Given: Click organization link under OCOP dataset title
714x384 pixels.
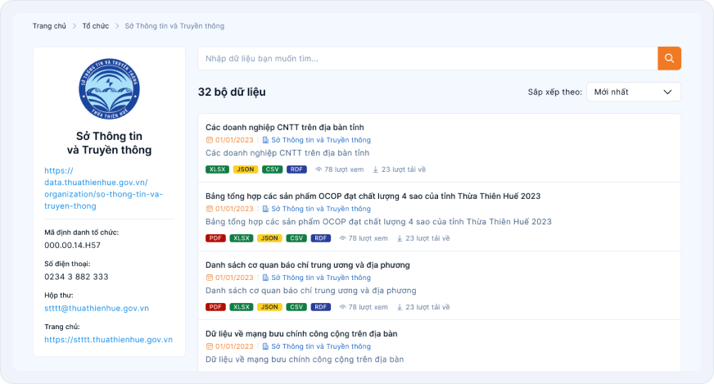Looking at the screenshot, I should tap(321, 209).
